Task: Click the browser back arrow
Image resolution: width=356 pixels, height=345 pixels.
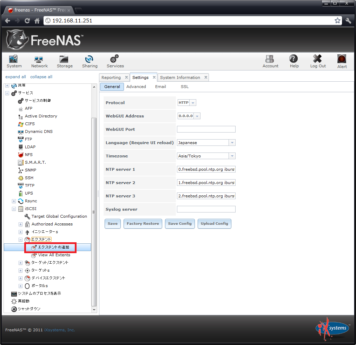Action: pos(7,21)
